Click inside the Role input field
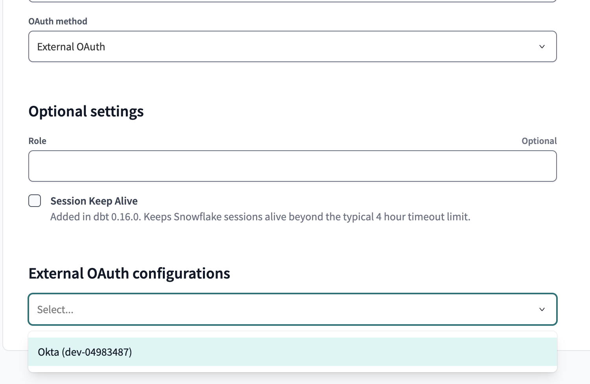The image size is (590, 384). (292, 166)
